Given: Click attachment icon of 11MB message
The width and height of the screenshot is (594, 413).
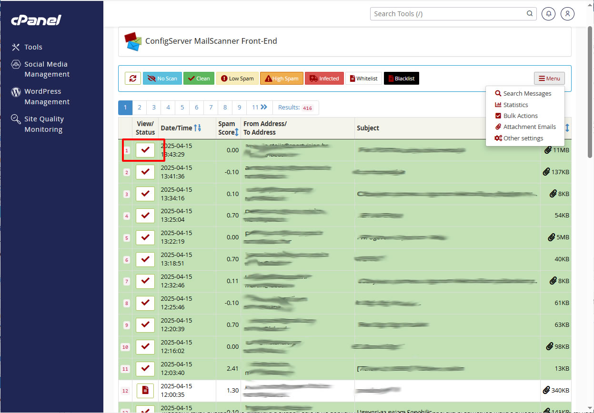Looking at the screenshot, I should pos(548,150).
